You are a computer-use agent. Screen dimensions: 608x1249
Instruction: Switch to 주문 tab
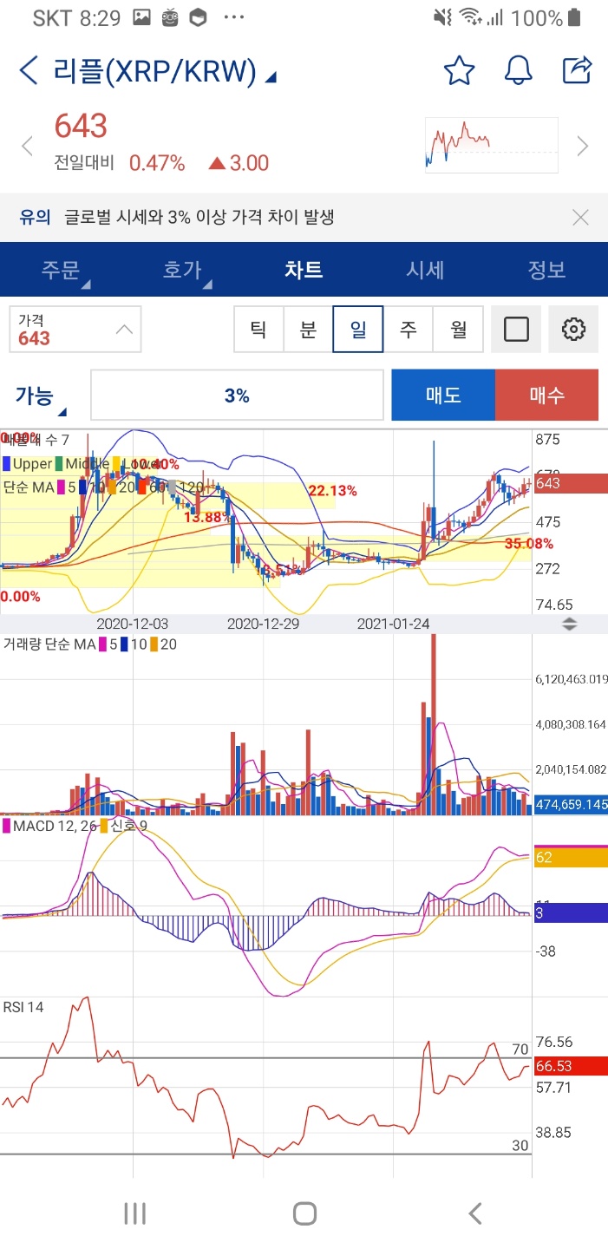point(61,270)
